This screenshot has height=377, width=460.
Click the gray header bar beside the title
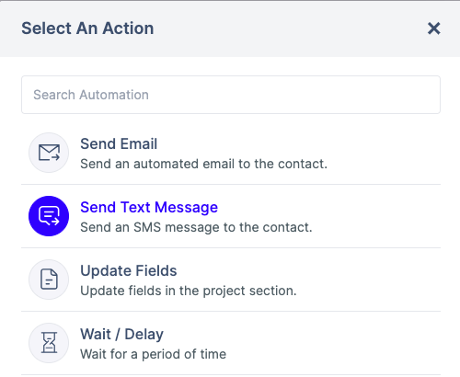(288, 29)
